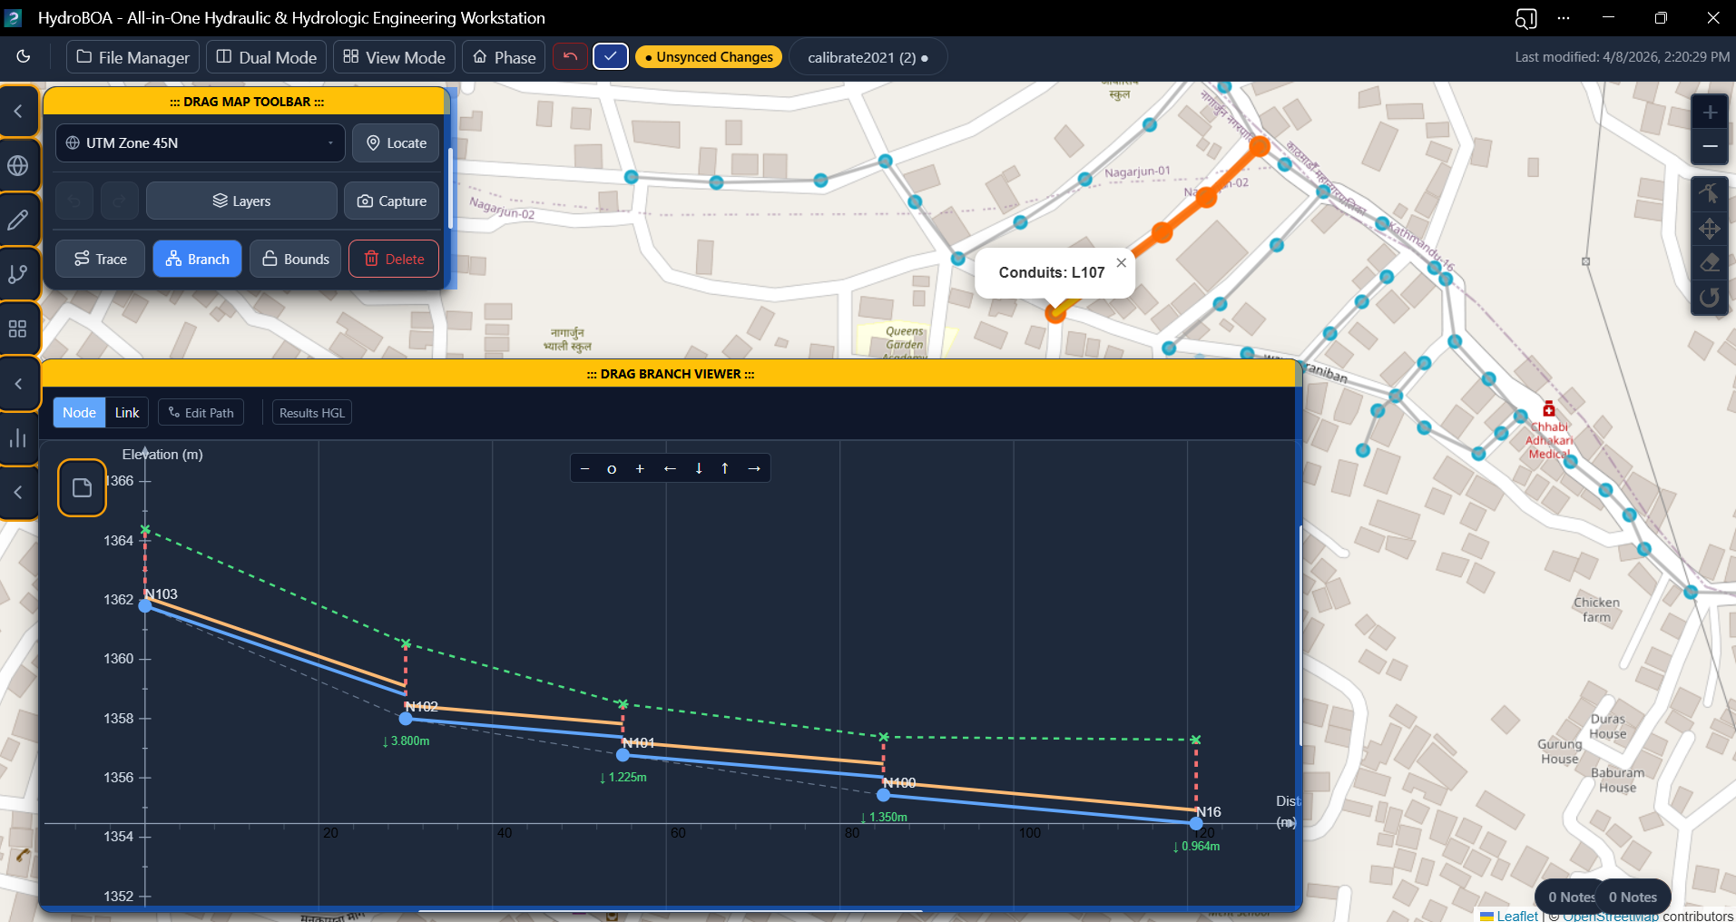The width and height of the screenshot is (1736, 922).
Task: Activate the pan/move arrows map tool
Action: [1710, 229]
